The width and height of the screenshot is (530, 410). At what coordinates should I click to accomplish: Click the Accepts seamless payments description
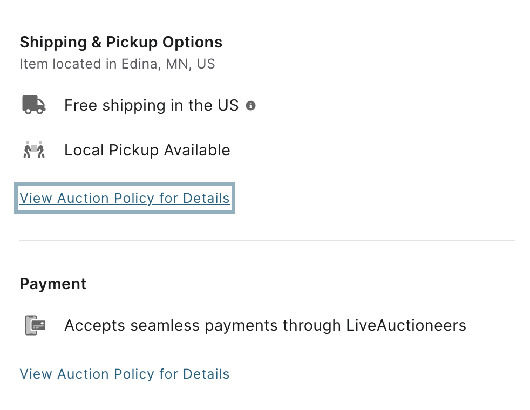[266, 325]
